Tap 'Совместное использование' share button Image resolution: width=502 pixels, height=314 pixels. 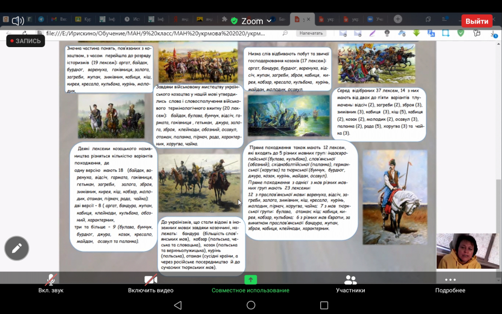(251, 284)
